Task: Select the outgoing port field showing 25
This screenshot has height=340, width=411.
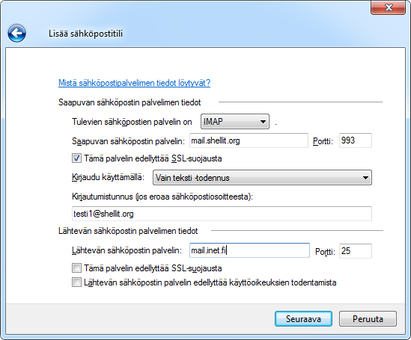Action: click(356, 251)
